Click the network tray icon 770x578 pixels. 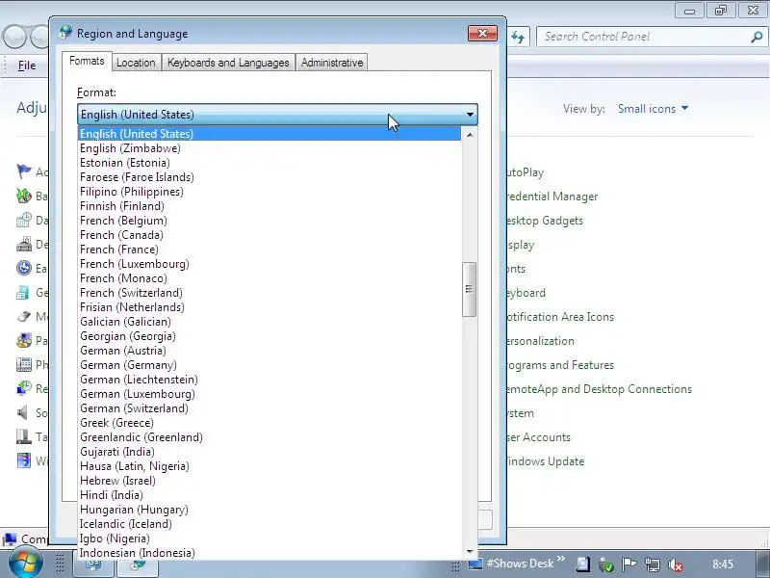653,565
